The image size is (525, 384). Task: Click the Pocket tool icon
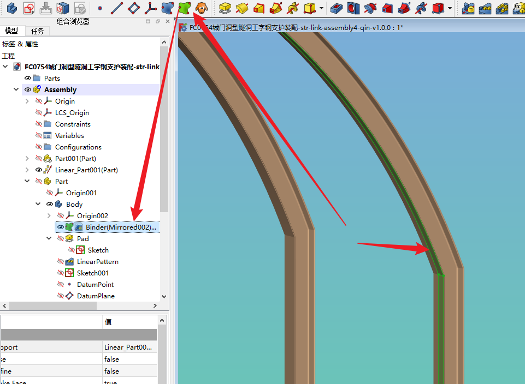pos(337,8)
